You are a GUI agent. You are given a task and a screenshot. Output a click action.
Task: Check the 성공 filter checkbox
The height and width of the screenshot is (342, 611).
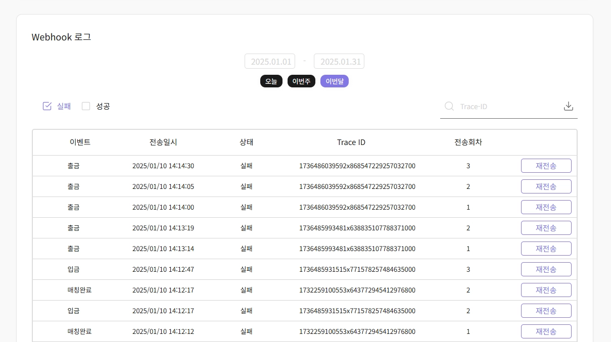[86, 106]
